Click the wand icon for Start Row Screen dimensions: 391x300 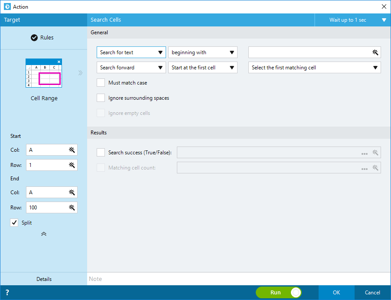[x=72, y=165]
